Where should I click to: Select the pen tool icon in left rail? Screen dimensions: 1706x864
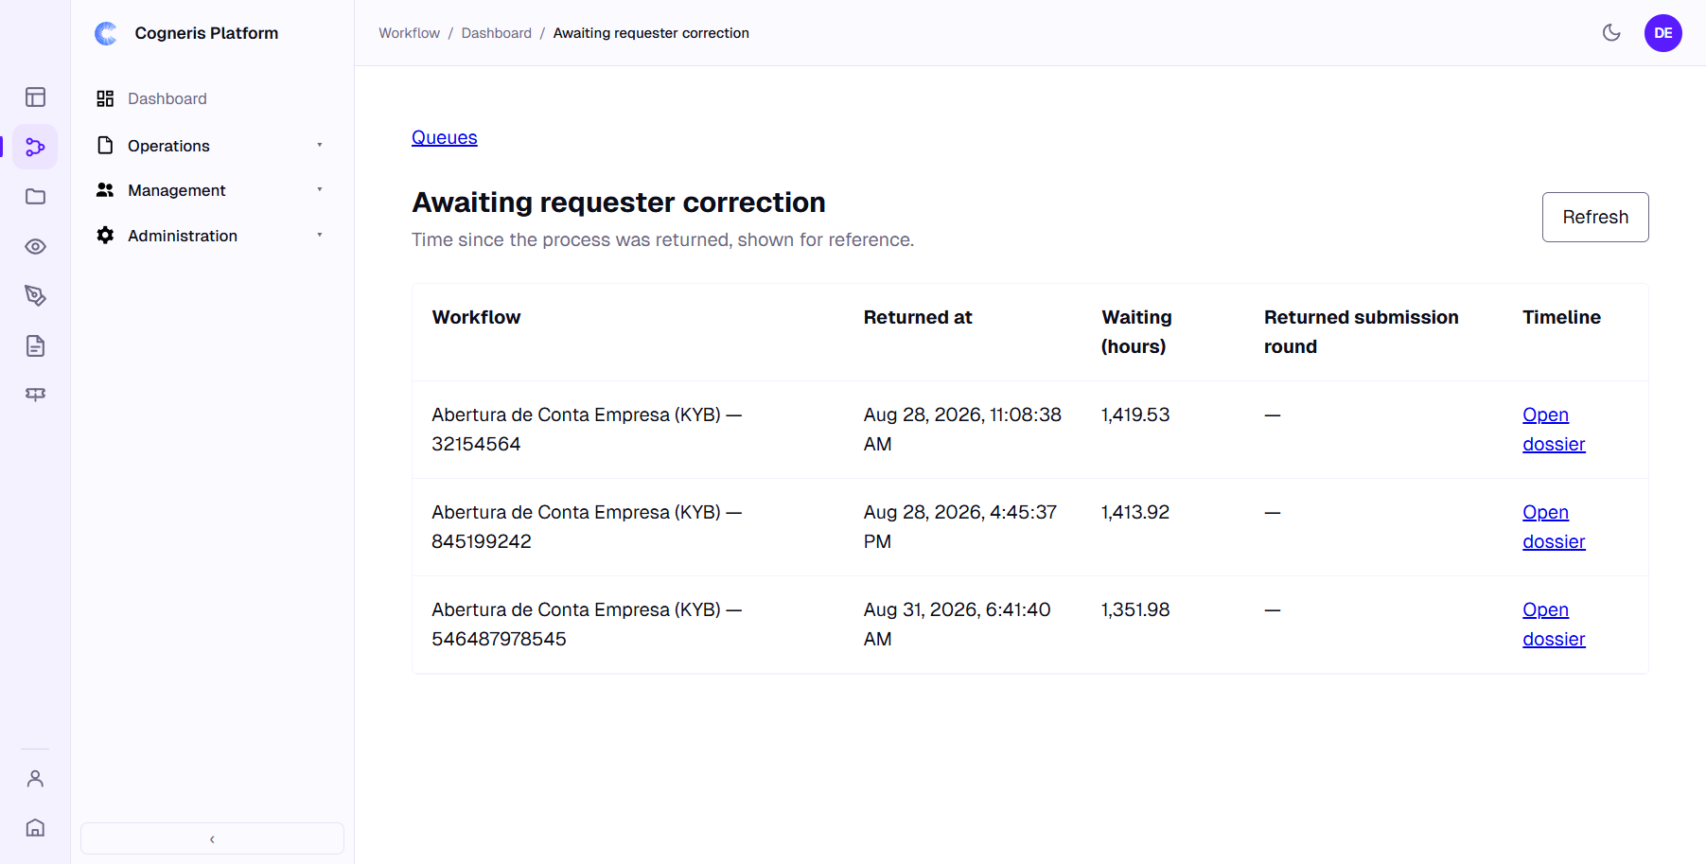pos(35,296)
